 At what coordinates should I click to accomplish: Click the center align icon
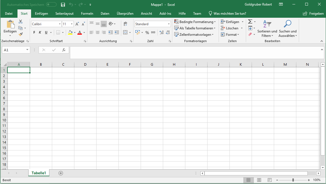(x=98, y=32)
